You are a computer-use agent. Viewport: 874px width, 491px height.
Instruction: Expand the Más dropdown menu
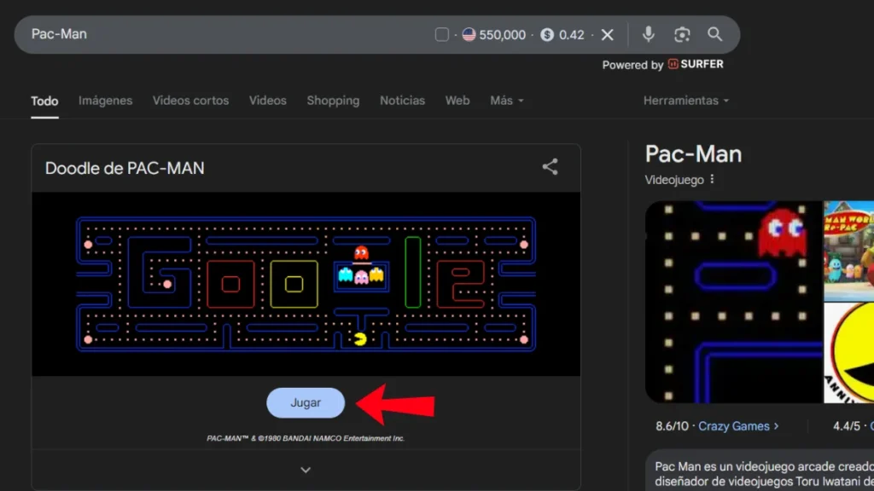pos(507,101)
